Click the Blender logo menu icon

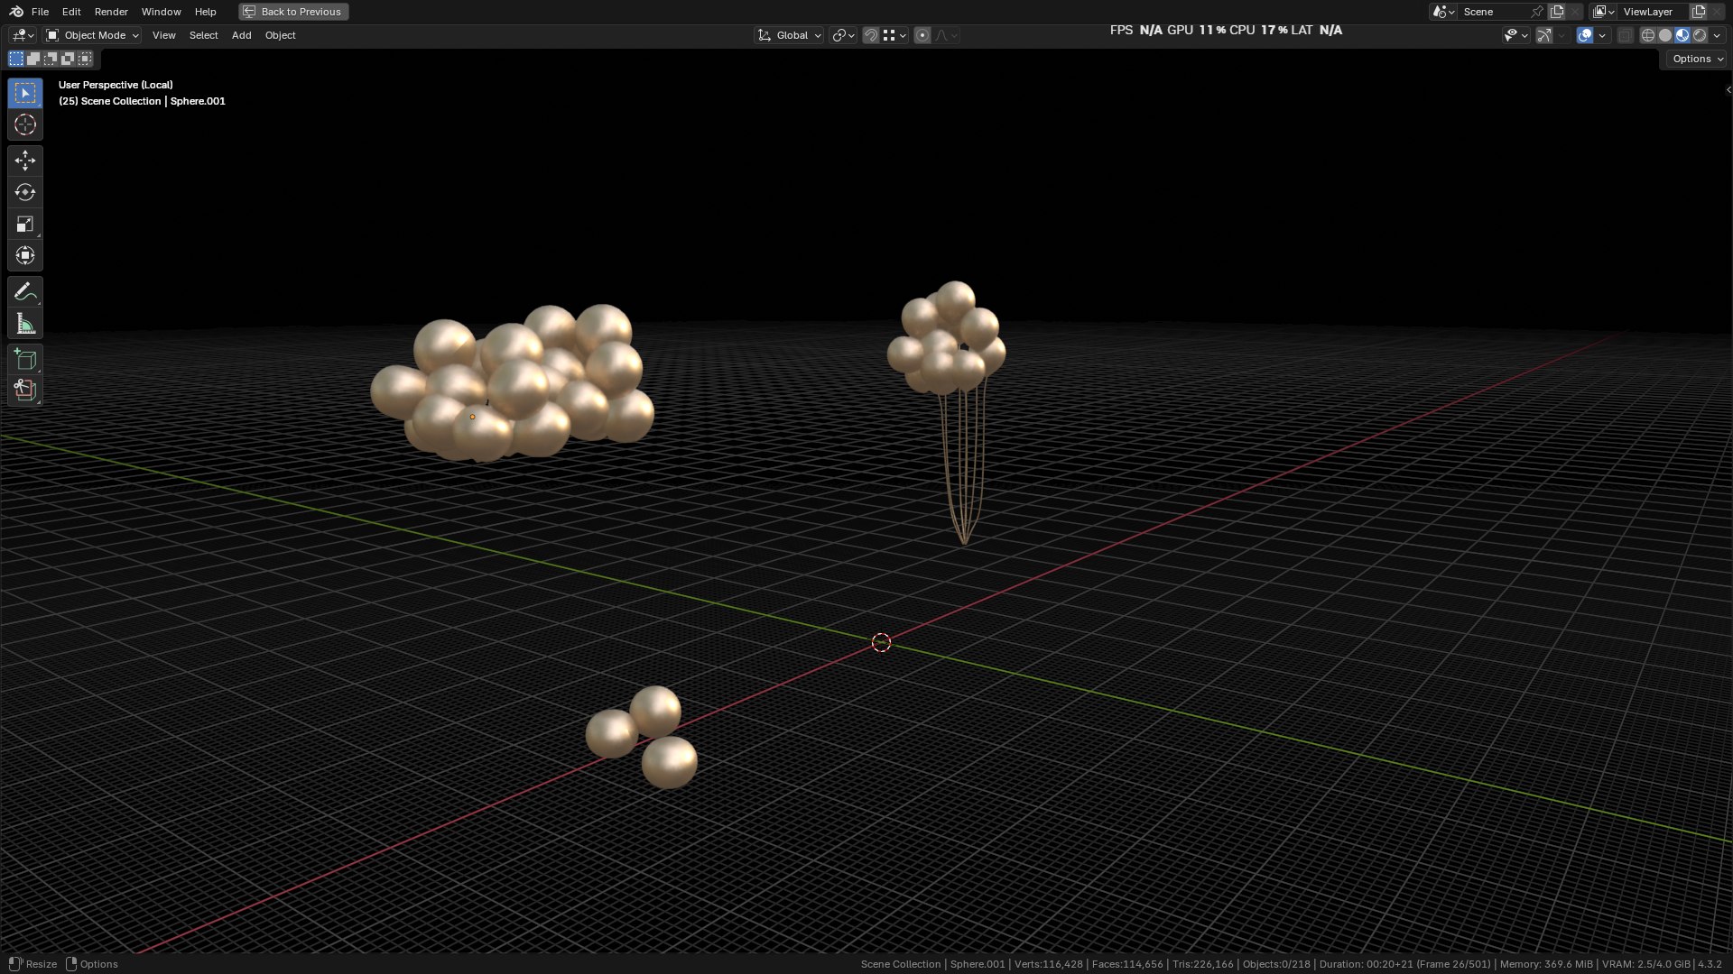[x=16, y=12]
